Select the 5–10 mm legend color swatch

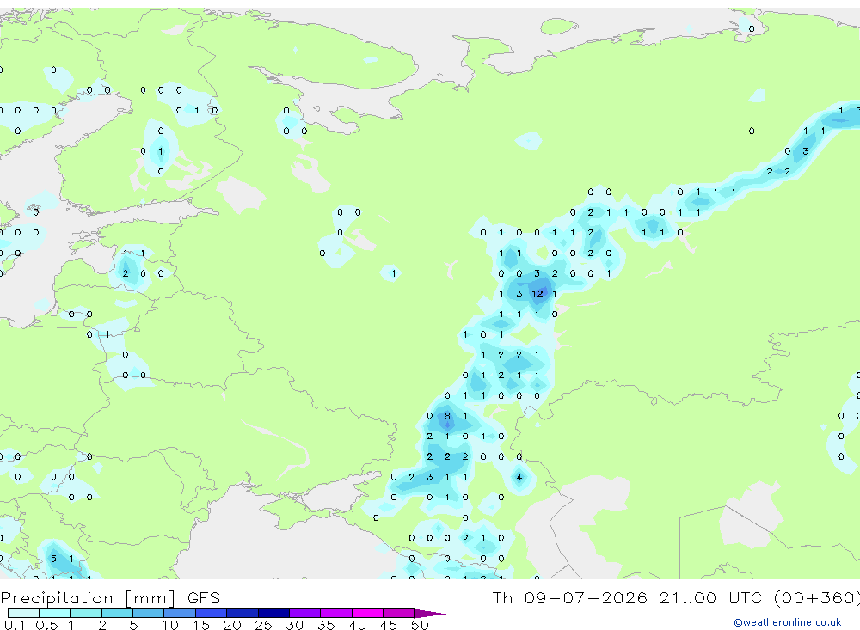[x=148, y=613]
